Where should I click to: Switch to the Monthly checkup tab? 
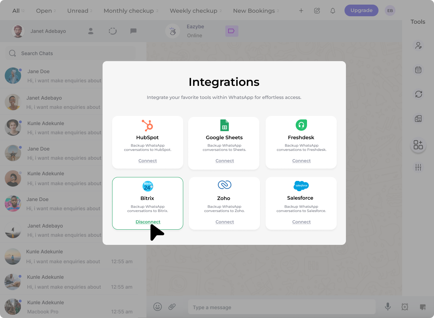click(x=129, y=11)
